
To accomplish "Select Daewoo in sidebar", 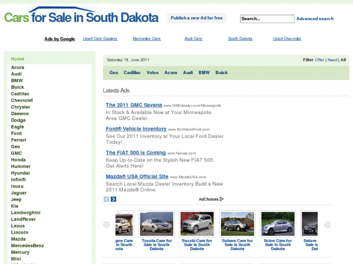I will coord(20,113).
